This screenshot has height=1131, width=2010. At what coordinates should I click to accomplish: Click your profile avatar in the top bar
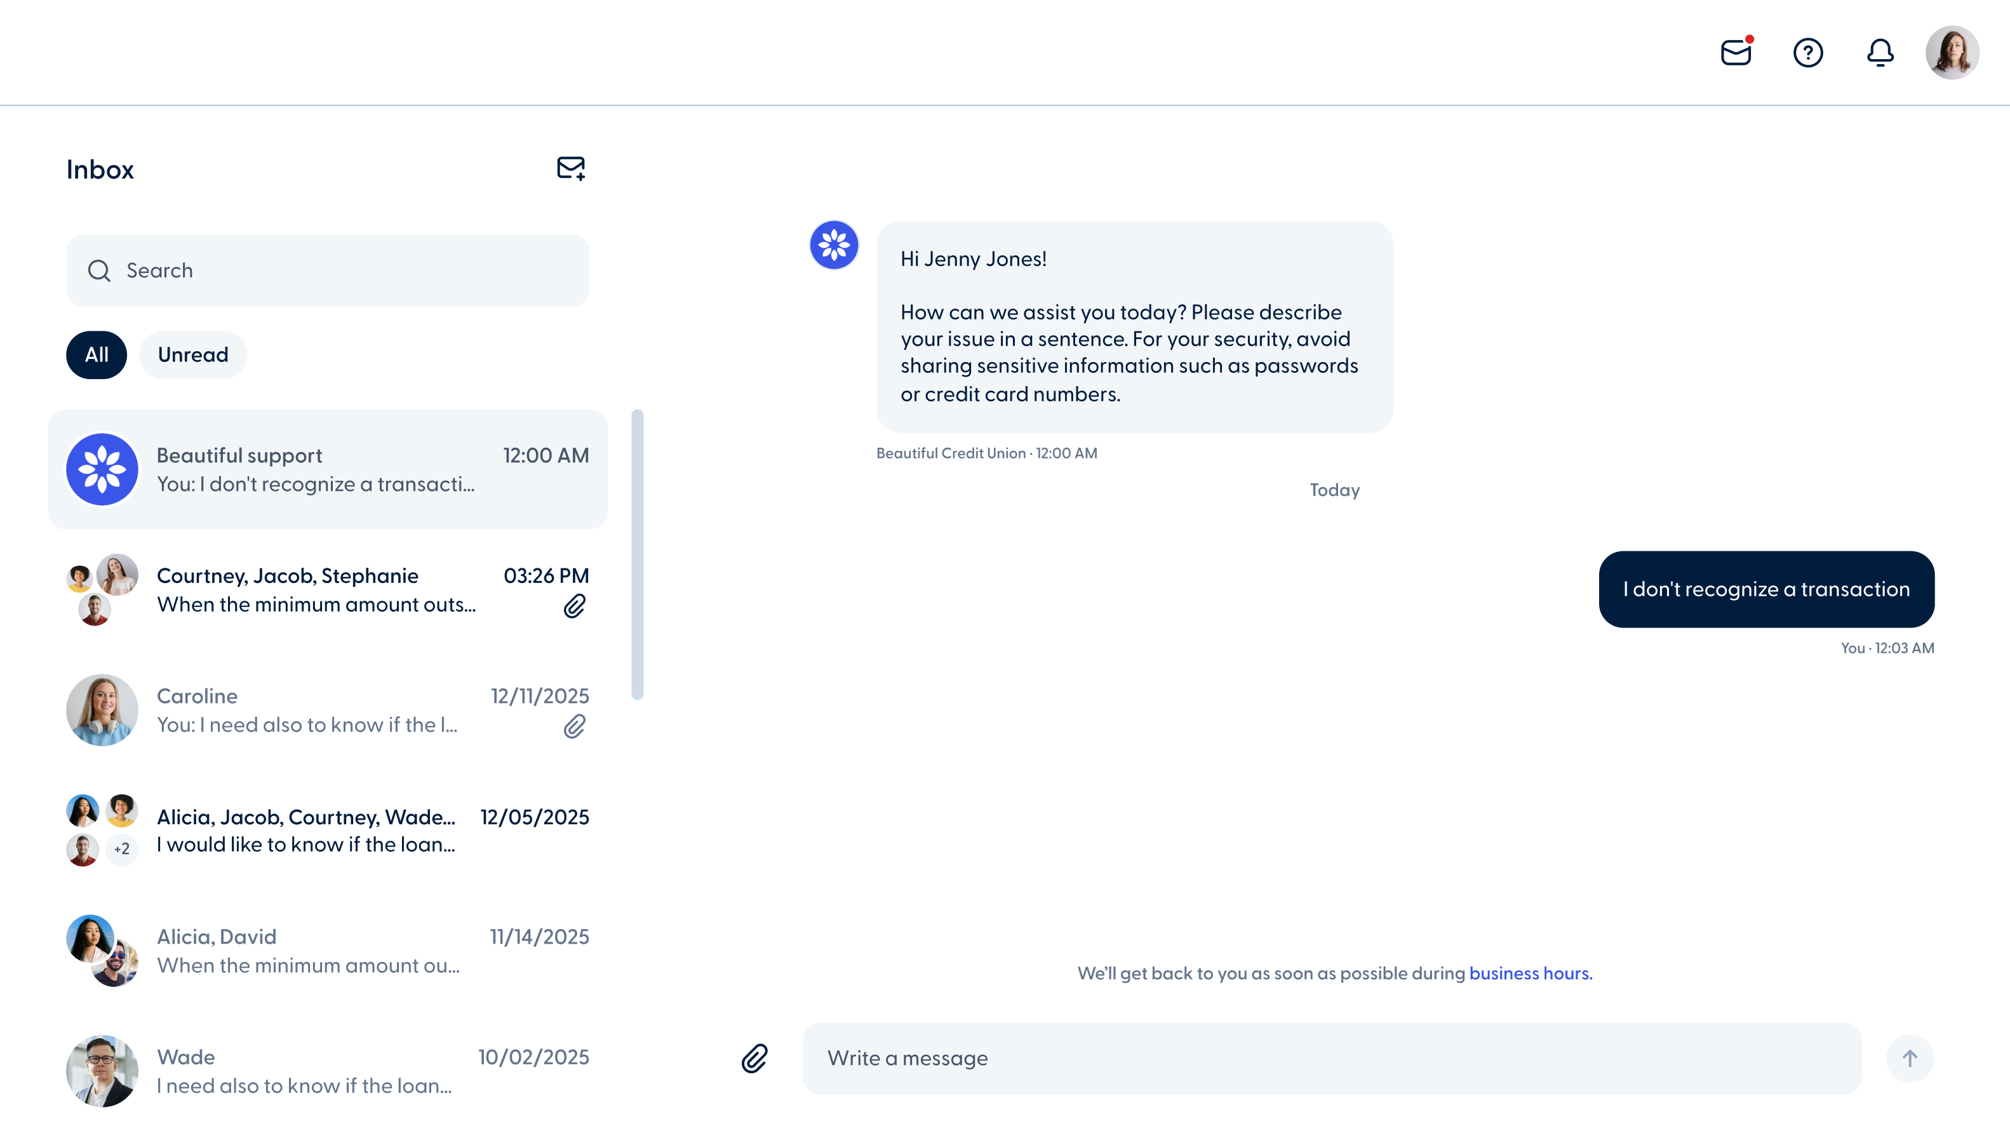click(1952, 52)
